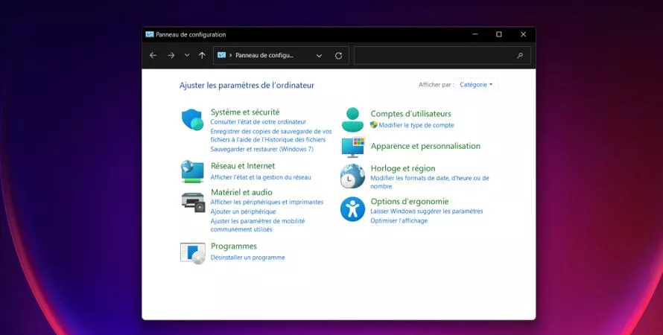Open Ajuster les paramètres de mobilité link
Image resolution: width=663 pixels, height=335 pixels.
coord(258,225)
